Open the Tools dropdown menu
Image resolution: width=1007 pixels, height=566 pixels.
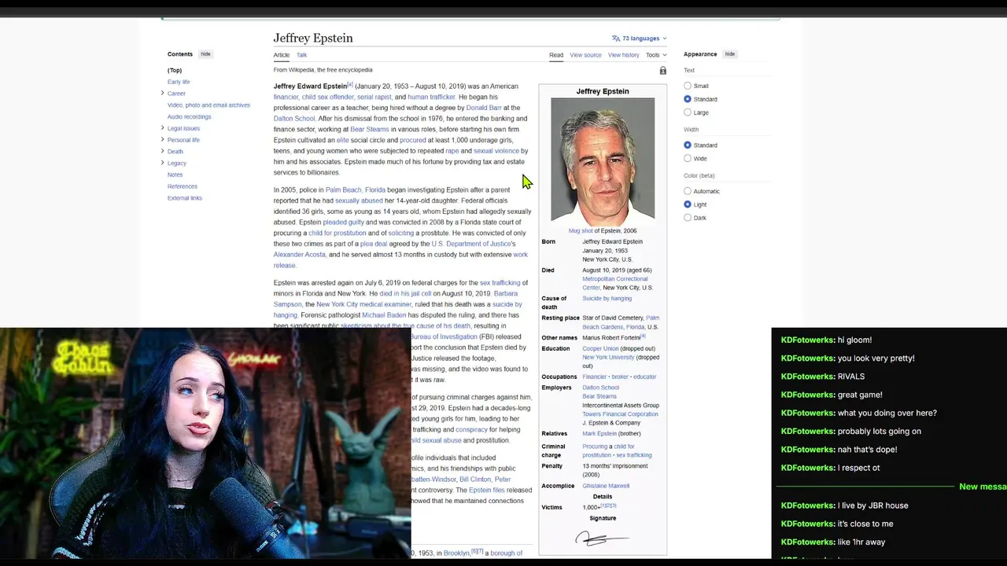656,55
